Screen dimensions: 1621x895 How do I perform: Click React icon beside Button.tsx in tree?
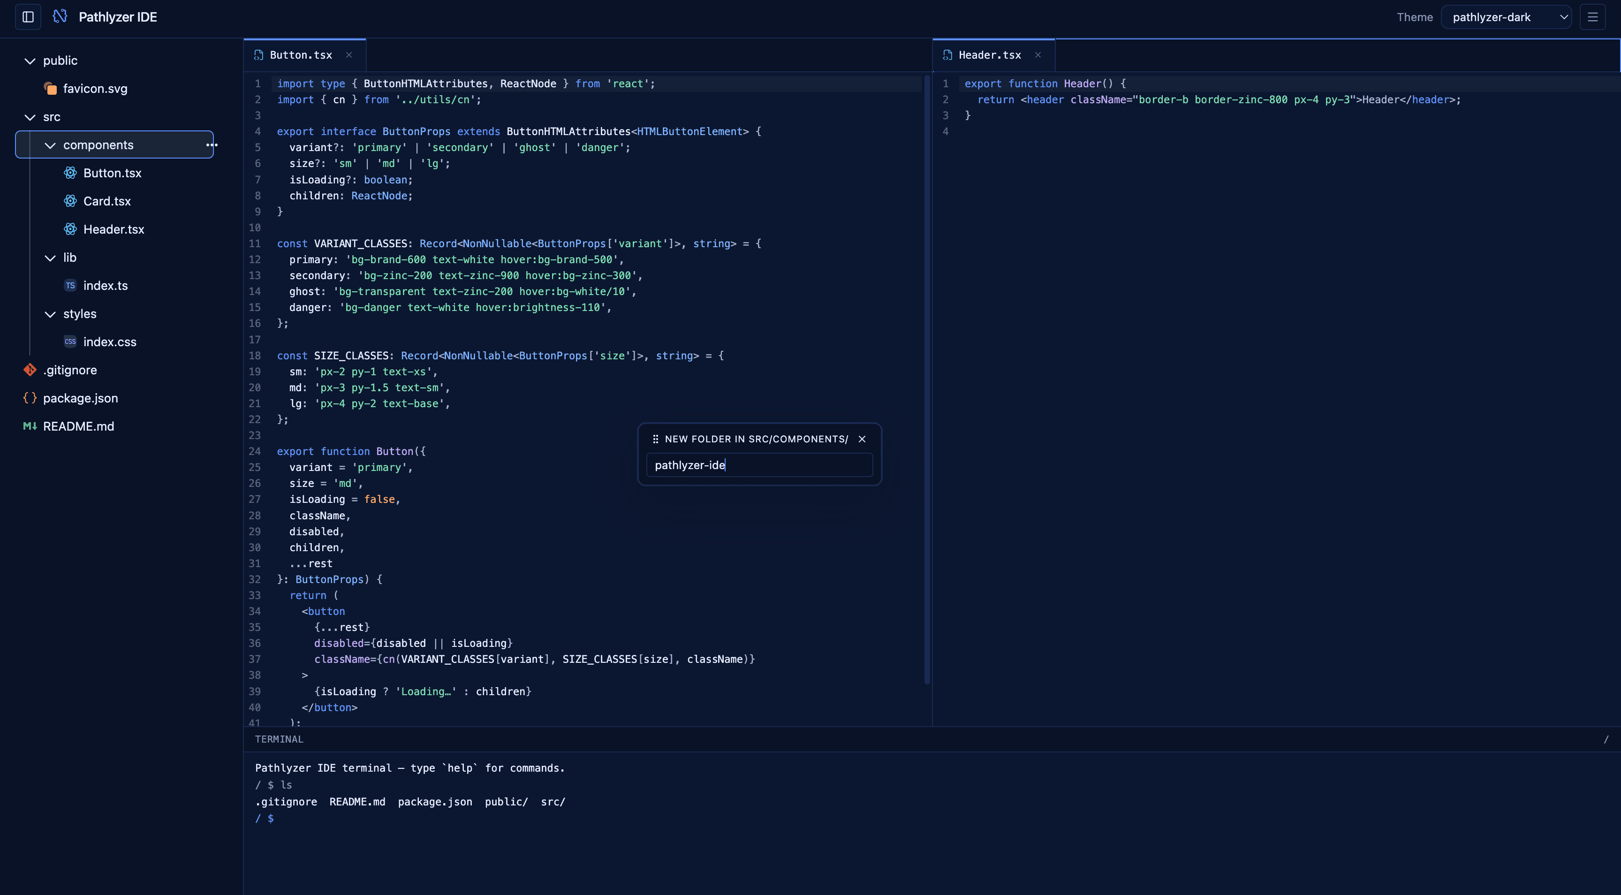[70, 173]
